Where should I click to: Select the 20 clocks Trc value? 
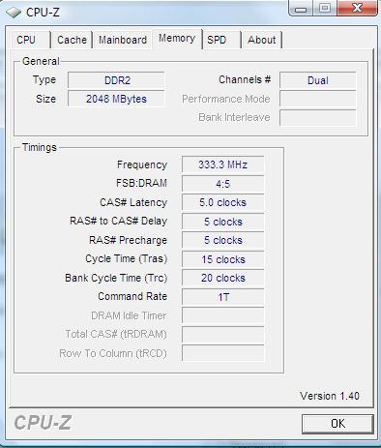[x=223, y=278]
